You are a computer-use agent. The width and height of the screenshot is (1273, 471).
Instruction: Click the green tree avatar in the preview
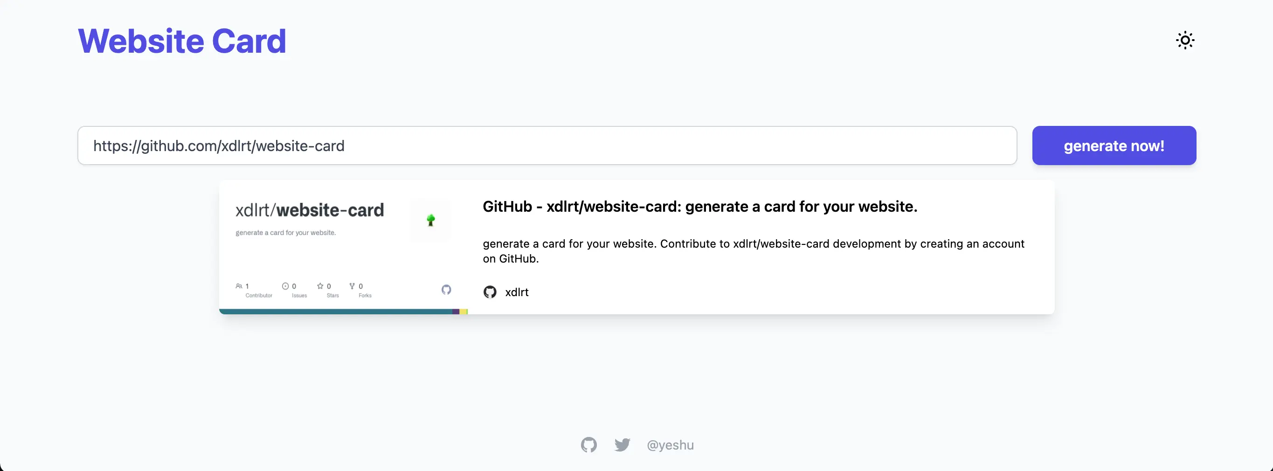(x=430, y=221)
